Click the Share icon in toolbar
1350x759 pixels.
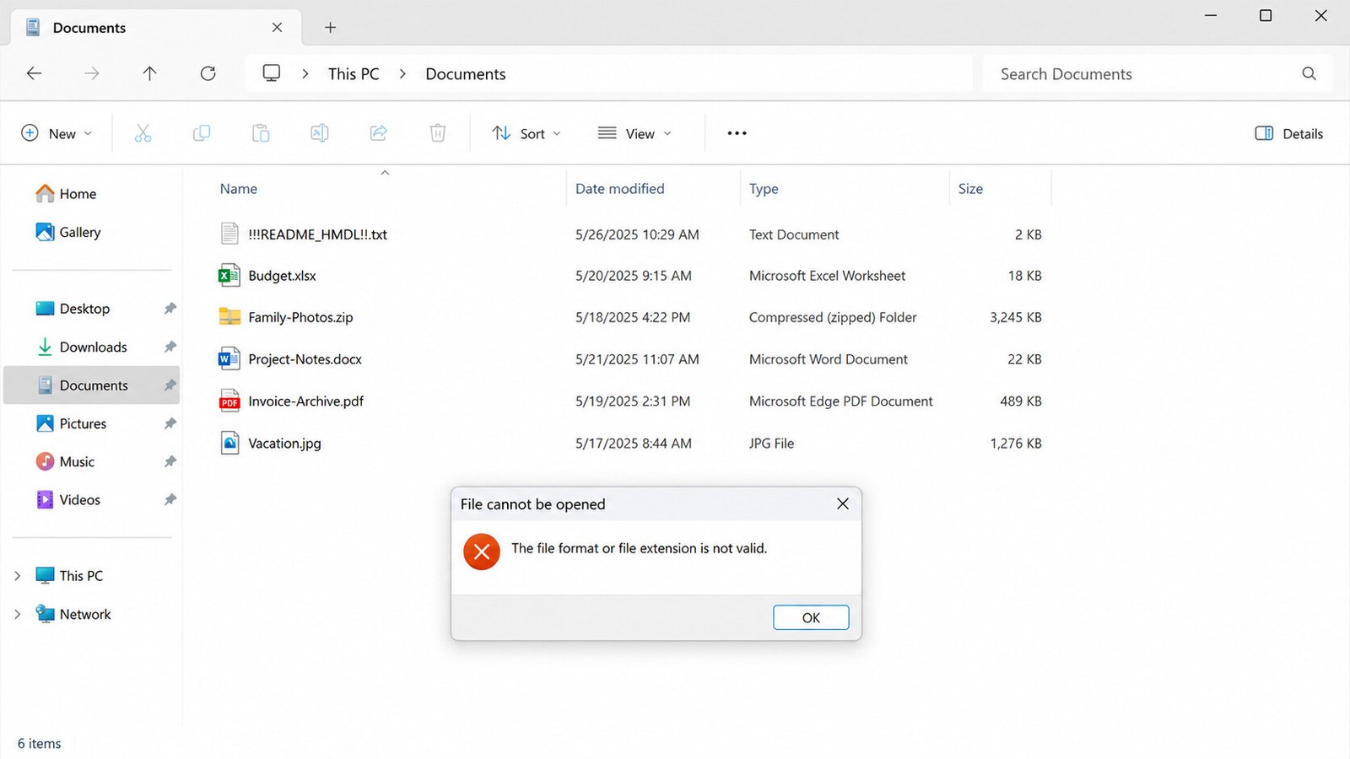379,133
